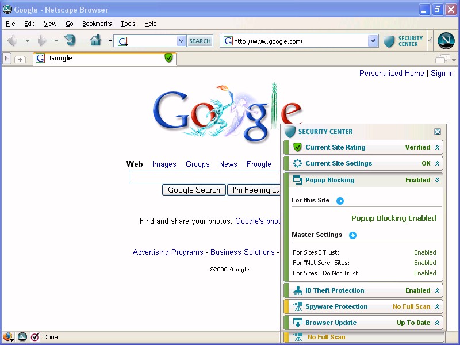Click the Google favicon in address bar
Screen dimensions: 460x345
(x=228, y=41)
